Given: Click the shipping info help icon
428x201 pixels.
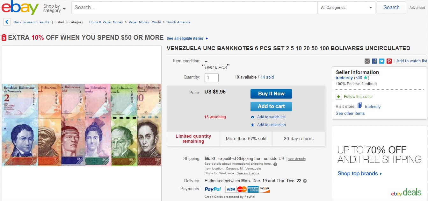Looking at the screenshot, I should pos(275,164).
